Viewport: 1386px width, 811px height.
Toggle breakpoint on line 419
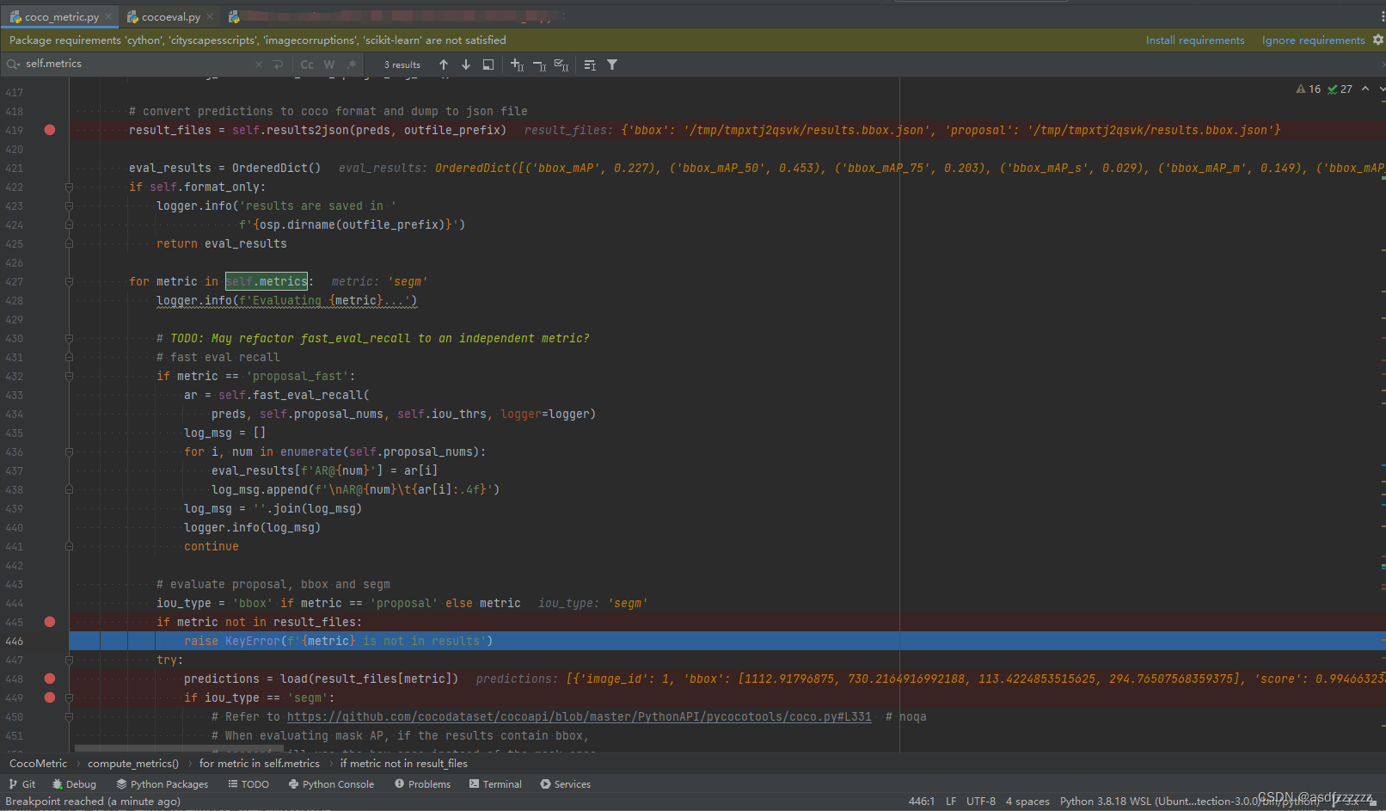pos(50,130)
